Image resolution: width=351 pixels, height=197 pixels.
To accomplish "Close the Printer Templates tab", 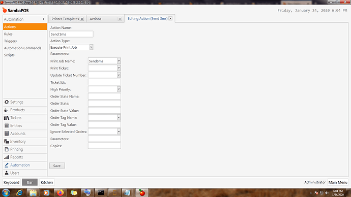I will tap(82, 19).
